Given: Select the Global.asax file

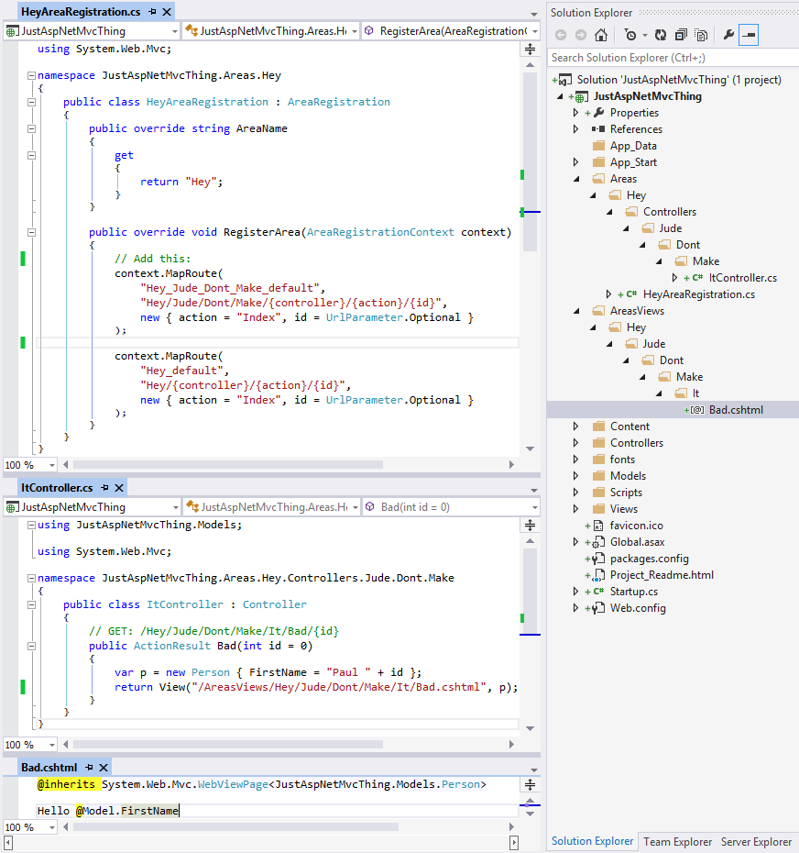Looking at the screenshot, I should [637, 542].
